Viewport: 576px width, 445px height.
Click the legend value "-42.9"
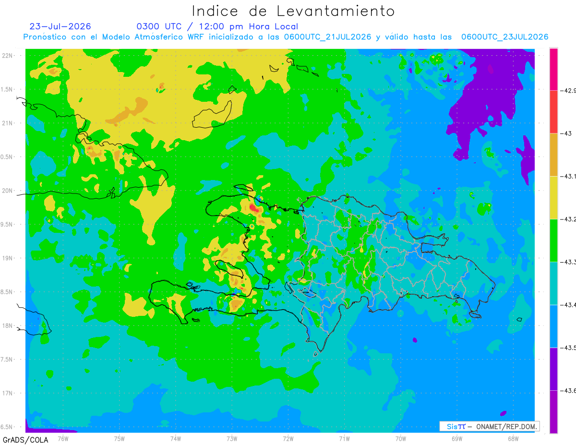coord(569,91)
